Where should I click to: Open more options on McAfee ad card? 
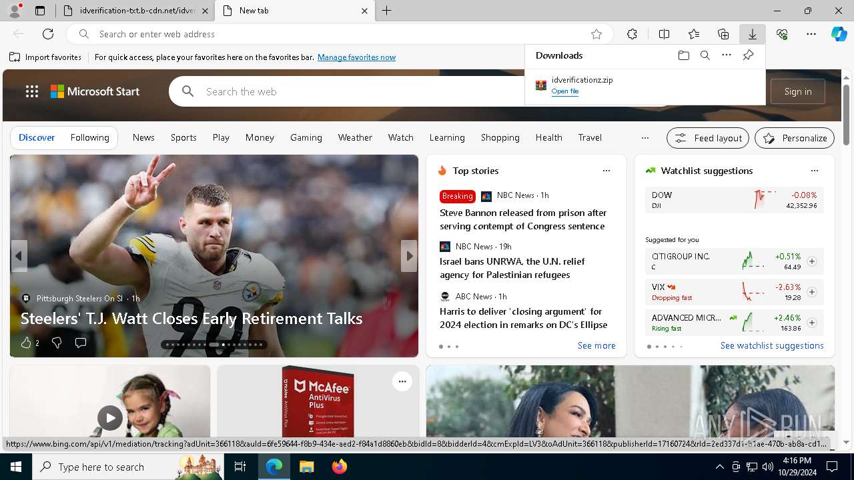click(x=402, y=381)
